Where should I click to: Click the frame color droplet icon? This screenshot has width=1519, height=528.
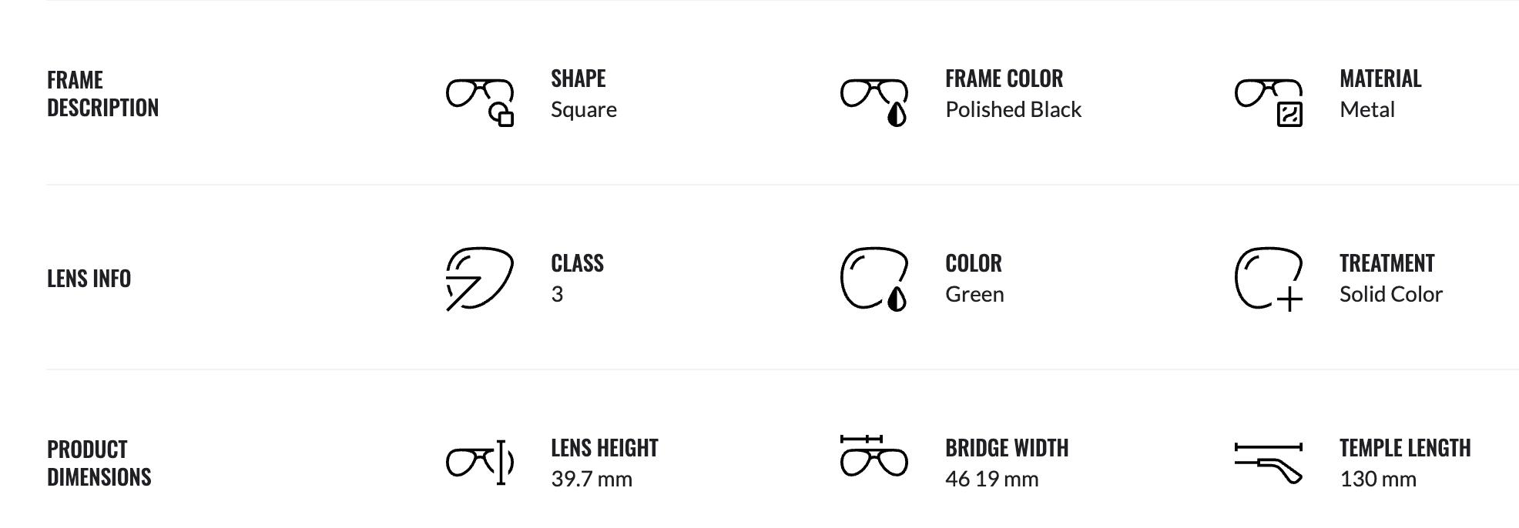point(874,102)
